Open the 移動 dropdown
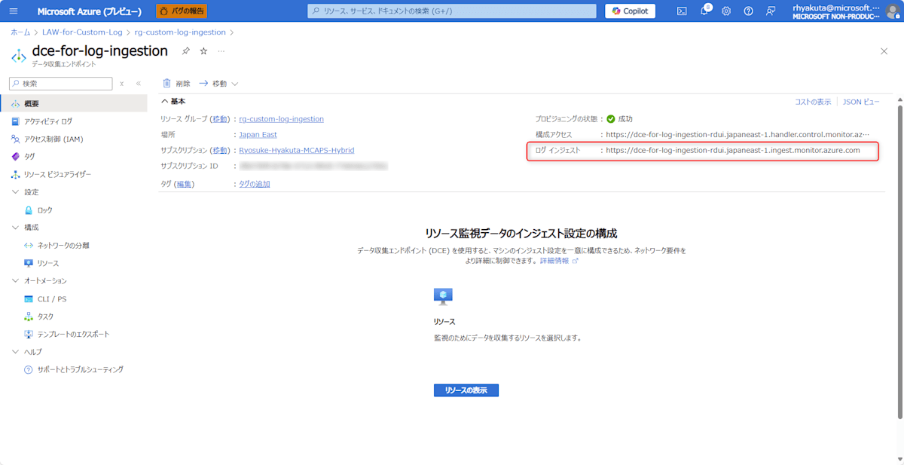Image resolution: width=904 pixels, height=465 pixels. point(219,84)
